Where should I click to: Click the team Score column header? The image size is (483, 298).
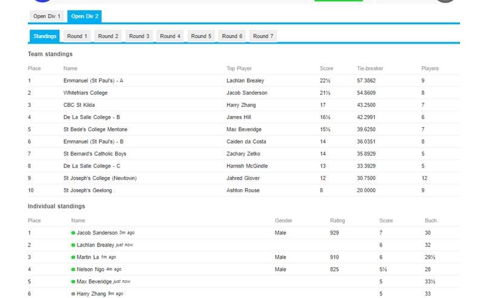(x=326, y=68)
